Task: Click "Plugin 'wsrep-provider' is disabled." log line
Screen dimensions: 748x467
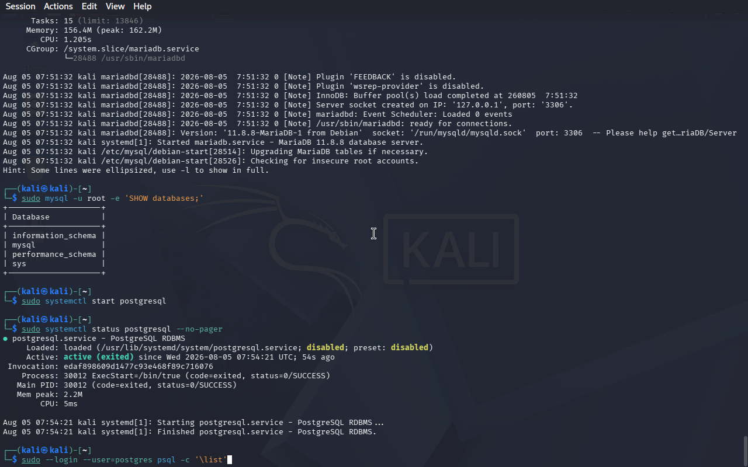Action: tap(244, 86)
